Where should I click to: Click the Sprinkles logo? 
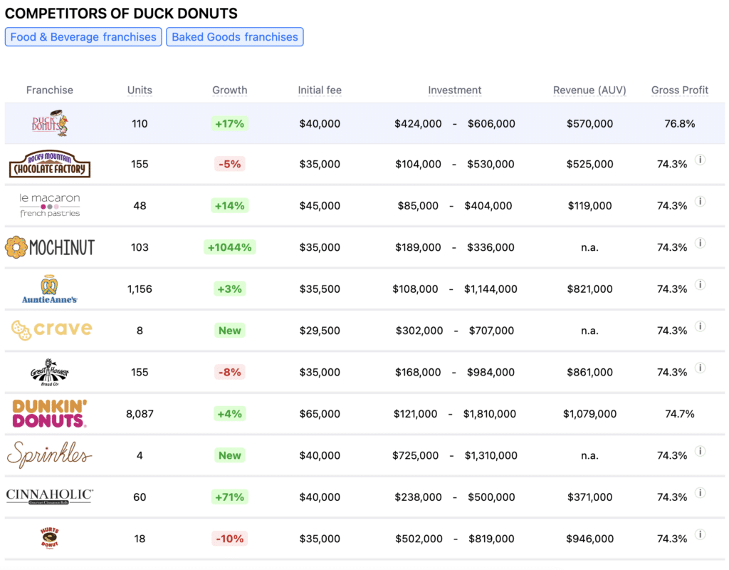click(x=50, y=455)
